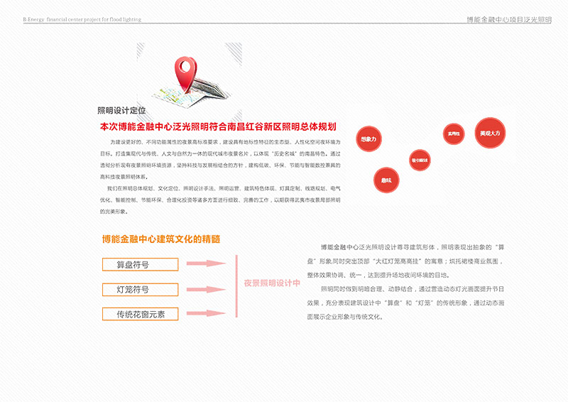Click the 博能金融中心项目泛光照明 header title
This screenshot has height=402, width=568.
pyautogui.click(x=508, y=20)
